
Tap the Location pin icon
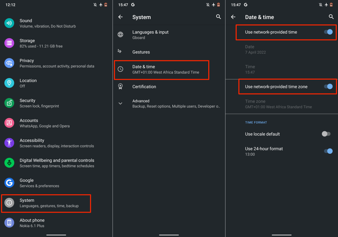pyautogui.click(x=9, y=83)
